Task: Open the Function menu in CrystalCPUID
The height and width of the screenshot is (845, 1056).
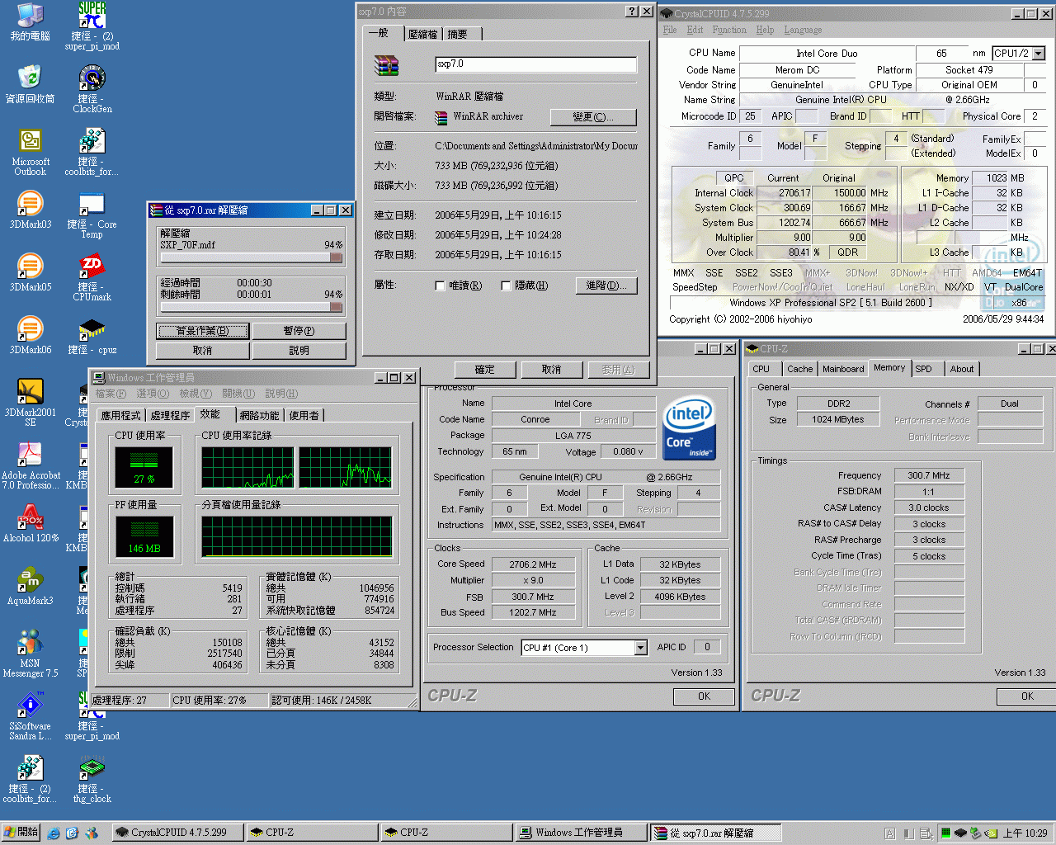Action: [731, 30]
